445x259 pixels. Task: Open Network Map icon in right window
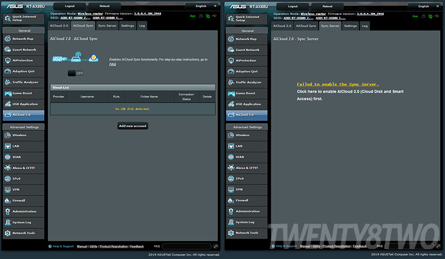tap(231, 38)
